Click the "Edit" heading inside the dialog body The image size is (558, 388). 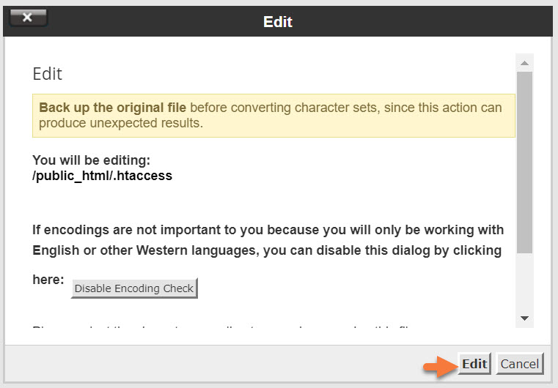(x=48, y=74)
